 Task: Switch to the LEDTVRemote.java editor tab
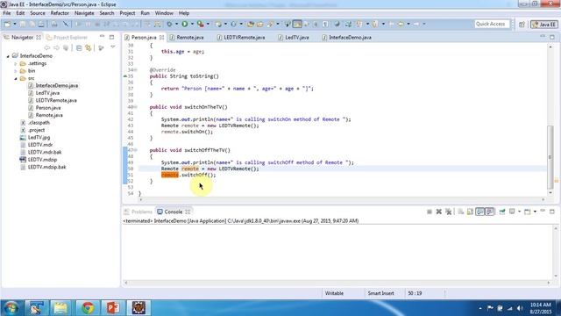point(245,37)
